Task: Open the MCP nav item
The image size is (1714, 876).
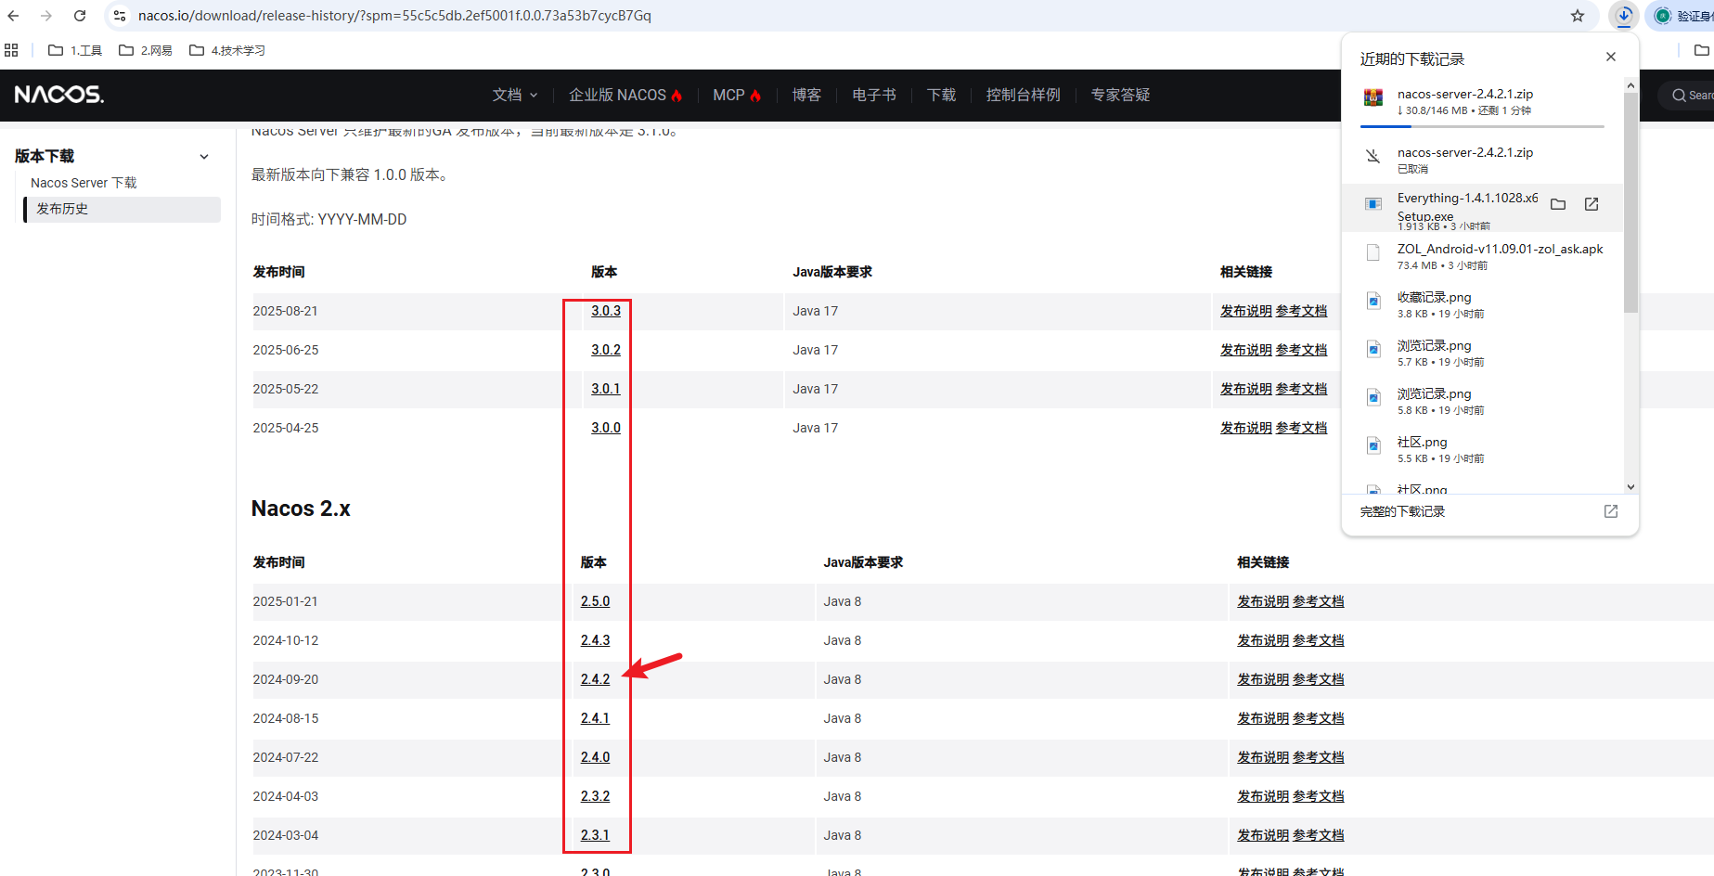Action: 737,95
